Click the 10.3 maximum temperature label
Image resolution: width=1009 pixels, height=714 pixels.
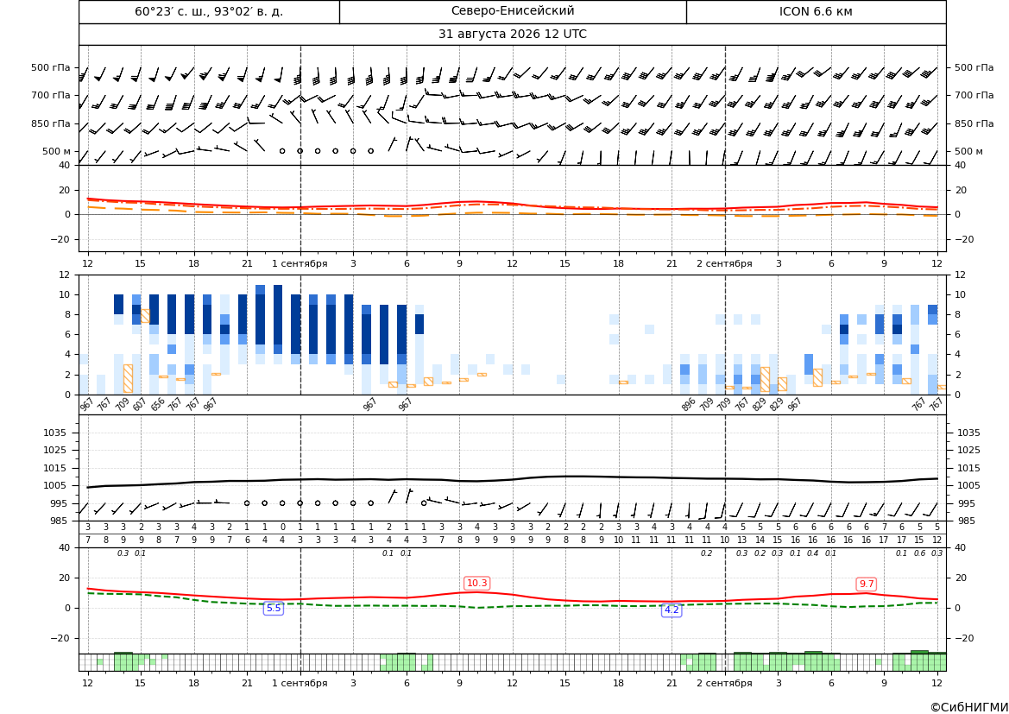476,584
